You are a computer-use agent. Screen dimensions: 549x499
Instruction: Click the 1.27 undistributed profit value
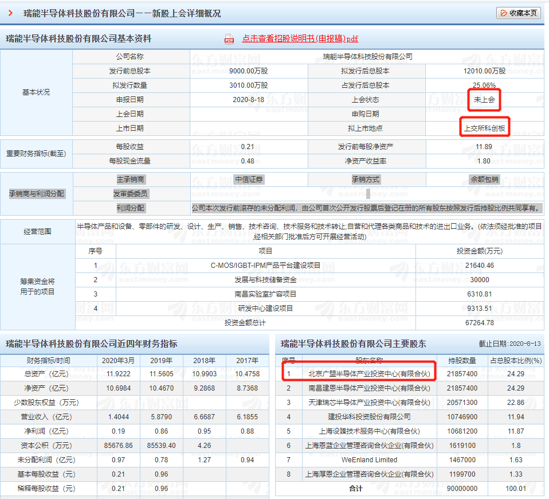[x=205, y=460]
